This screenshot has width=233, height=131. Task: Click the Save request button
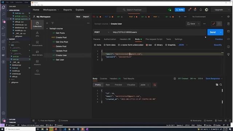point(191,24)
